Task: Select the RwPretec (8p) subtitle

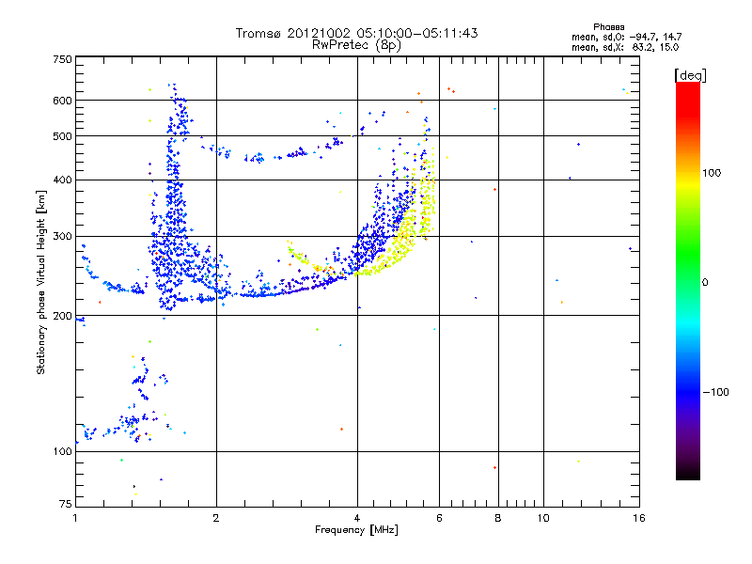Action: coord(356,45)
